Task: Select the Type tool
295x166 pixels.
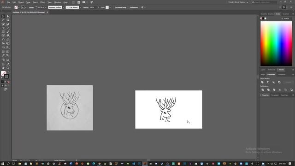Action: [x=3, y=28]
